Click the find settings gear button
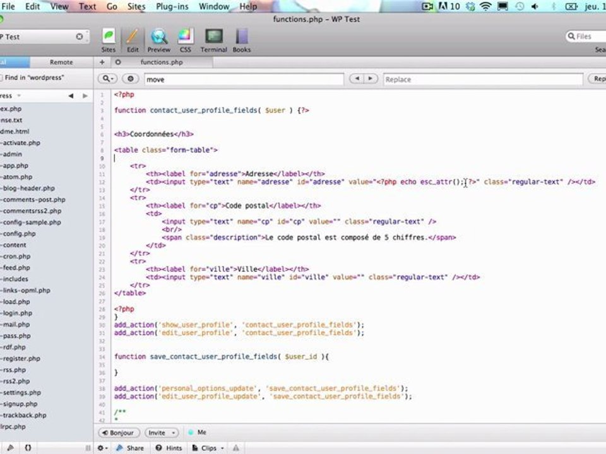The width and height of the screenshot is (606, 454). click(131, 79)
